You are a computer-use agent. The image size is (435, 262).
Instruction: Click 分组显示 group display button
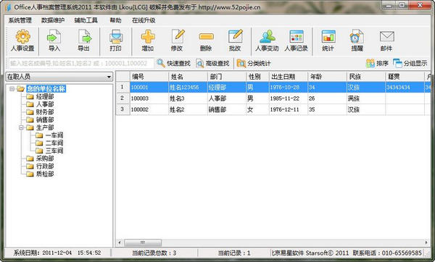(410, 64)
